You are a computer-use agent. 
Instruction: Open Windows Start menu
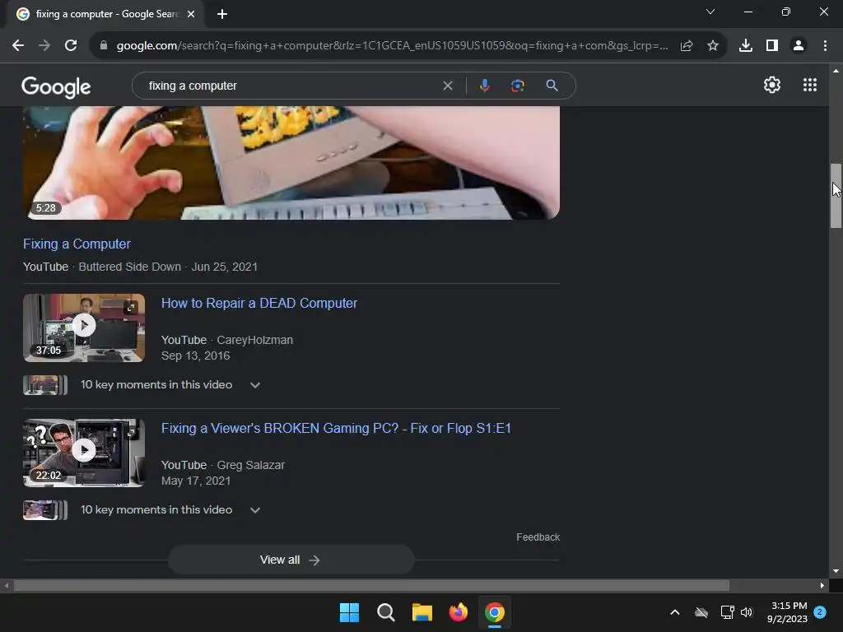click(349, 612)
